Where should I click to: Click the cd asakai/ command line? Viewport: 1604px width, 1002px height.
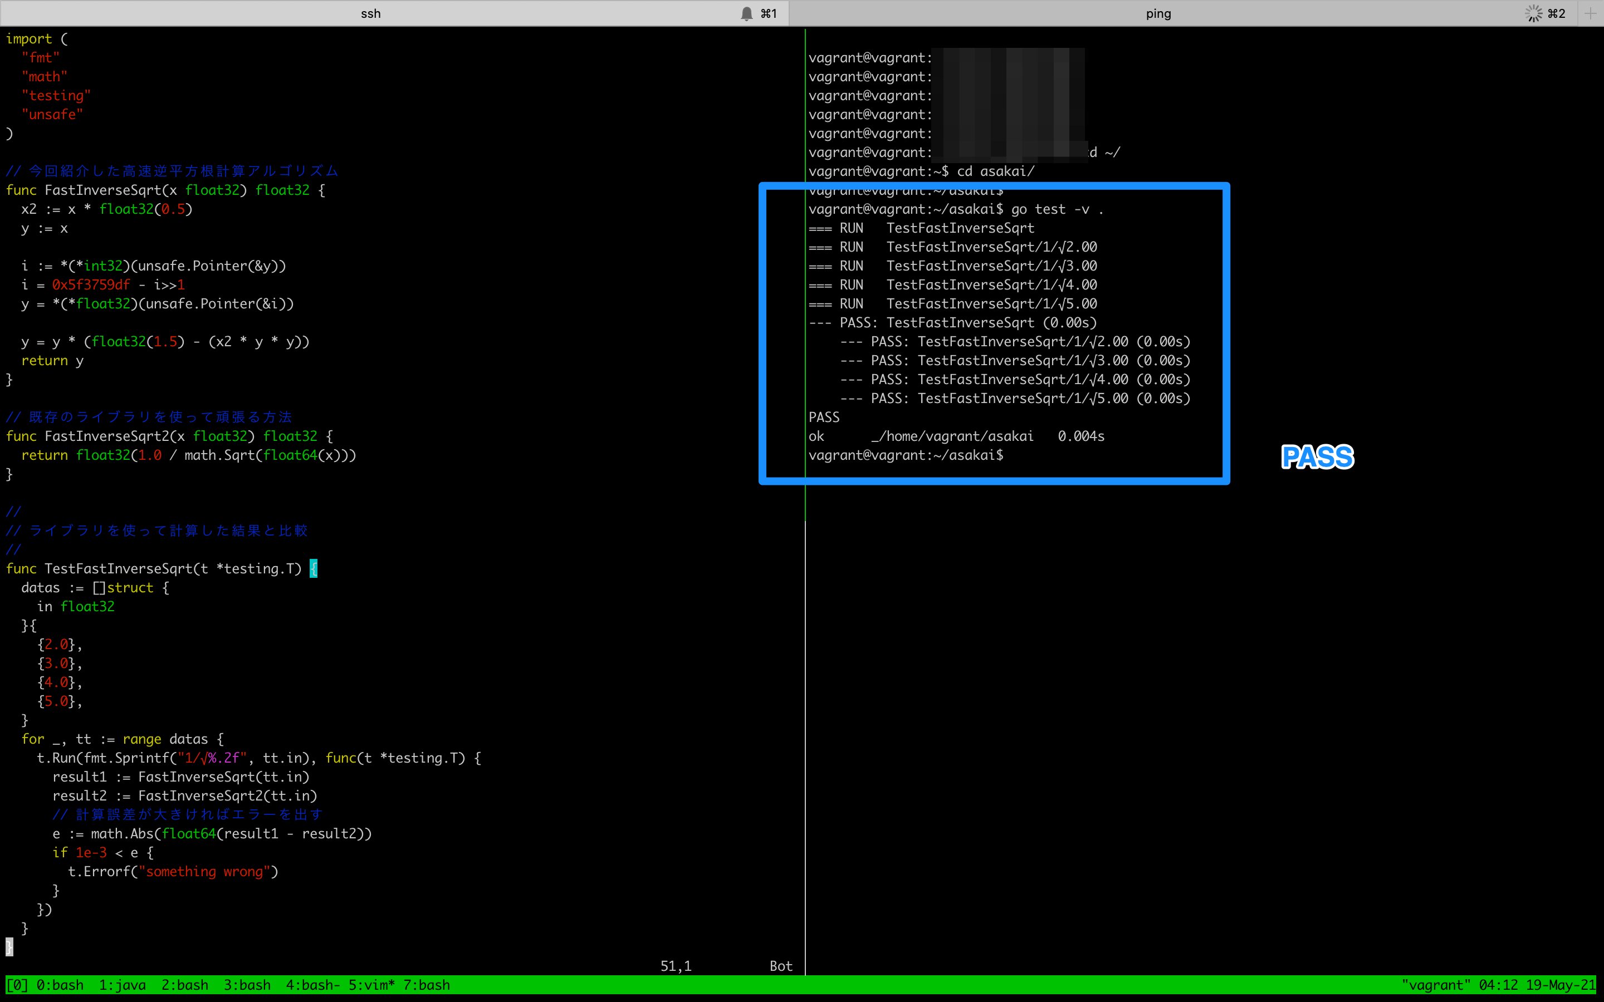pyautogui.click(x=921, y=171)
